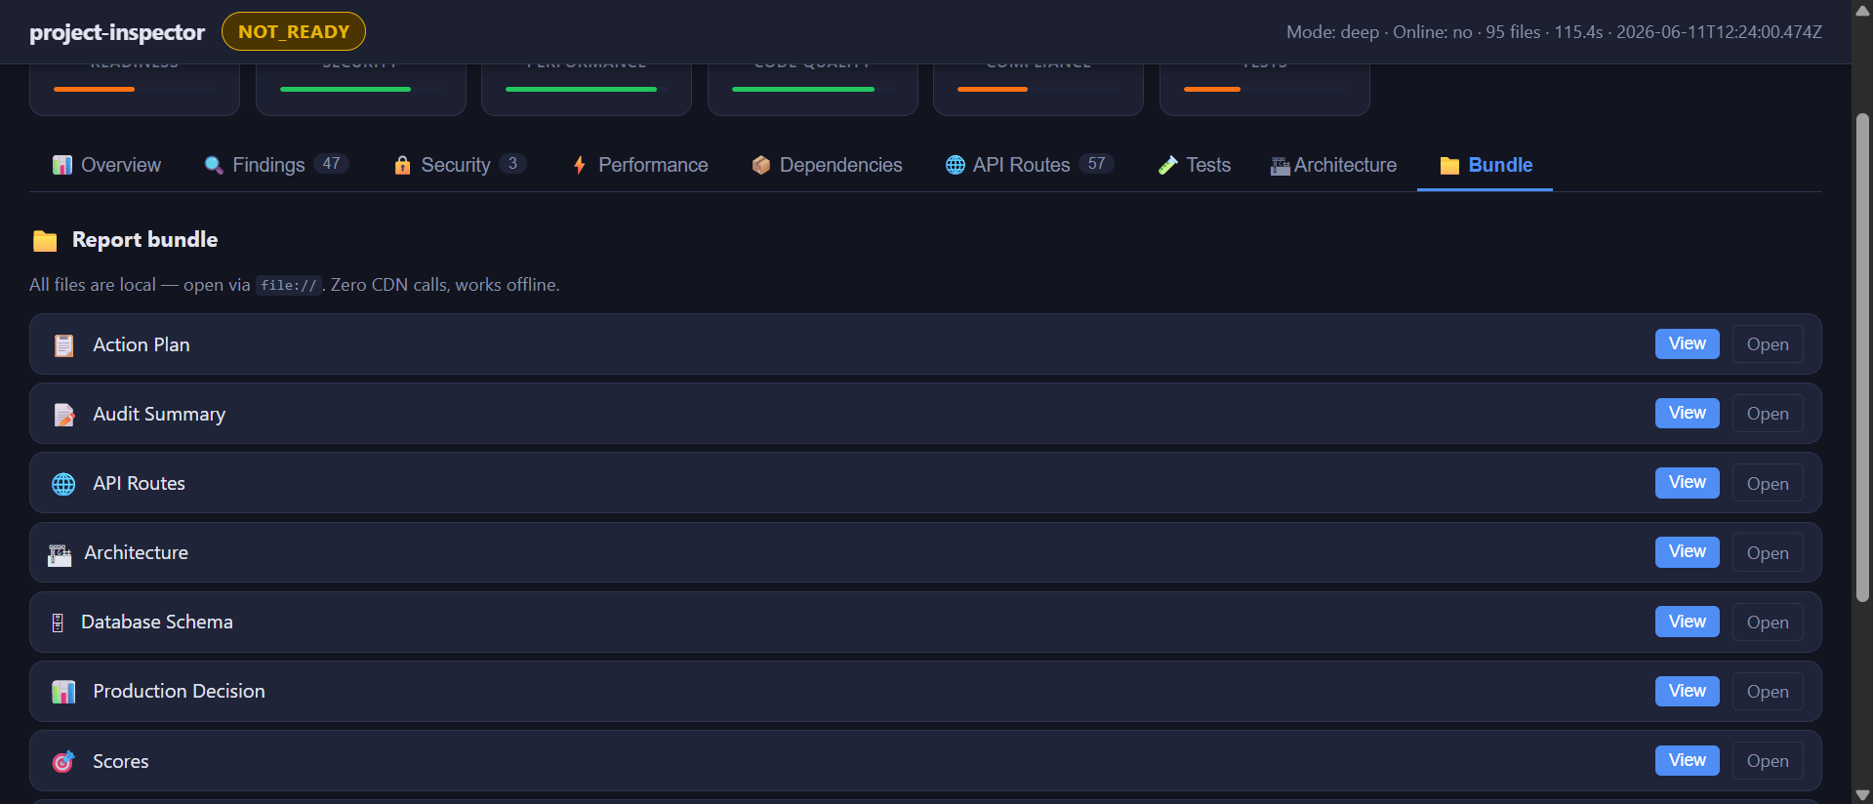
Task: Click the Code Quality score progress bar
Action: tap(813, 89)
